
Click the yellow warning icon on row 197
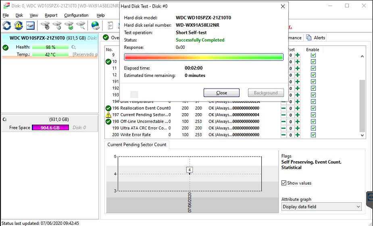(108, 115)
